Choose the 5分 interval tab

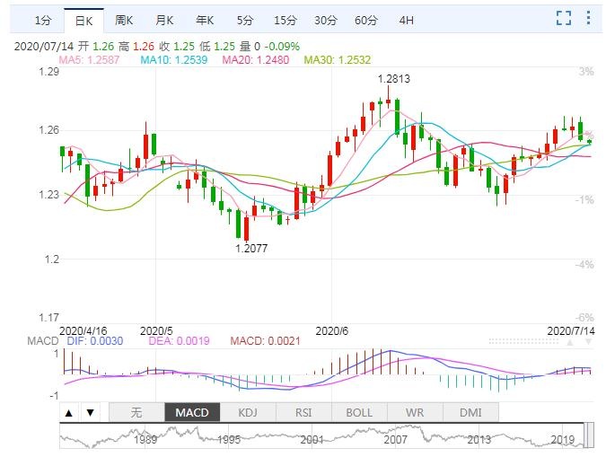pyautogui.click(x=245, y=19)
